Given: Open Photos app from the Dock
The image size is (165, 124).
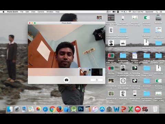Looking at the screenshot, I should click(38, 109).
